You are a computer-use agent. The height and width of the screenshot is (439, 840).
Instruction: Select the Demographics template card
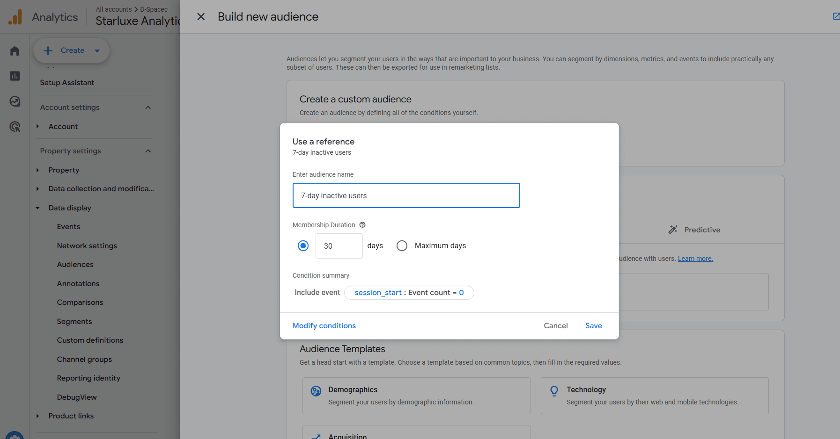[416, 396]
